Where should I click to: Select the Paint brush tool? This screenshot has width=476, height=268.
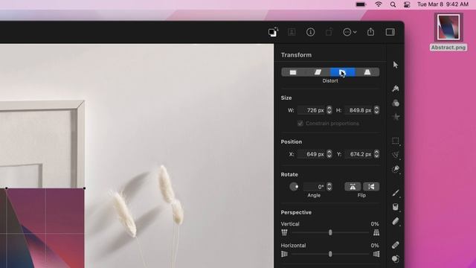tap(395, 193)
